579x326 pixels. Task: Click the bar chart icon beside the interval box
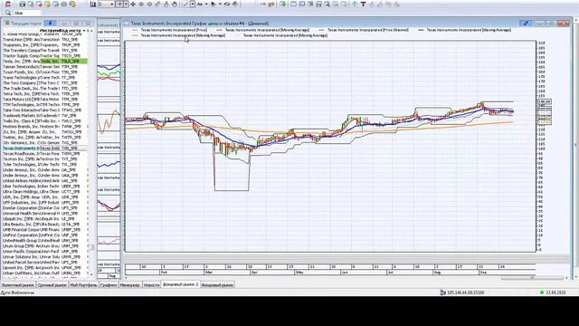coord(93,5)
